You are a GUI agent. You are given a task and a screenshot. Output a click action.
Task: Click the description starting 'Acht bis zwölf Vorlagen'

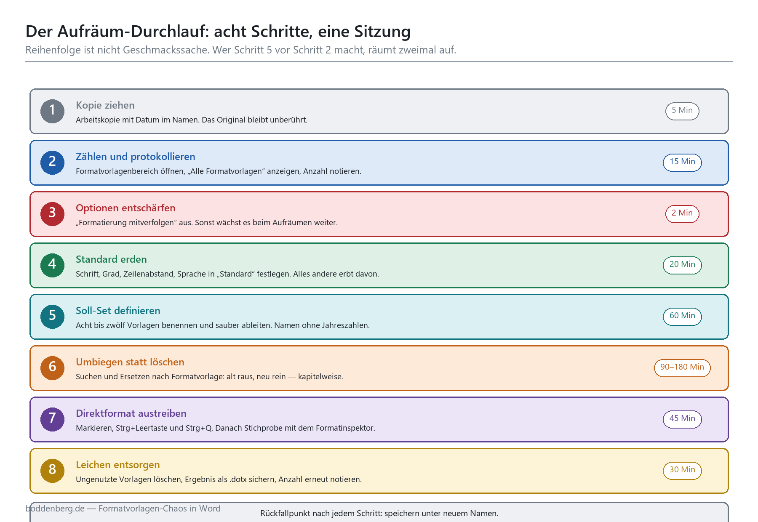coord(223,325)
